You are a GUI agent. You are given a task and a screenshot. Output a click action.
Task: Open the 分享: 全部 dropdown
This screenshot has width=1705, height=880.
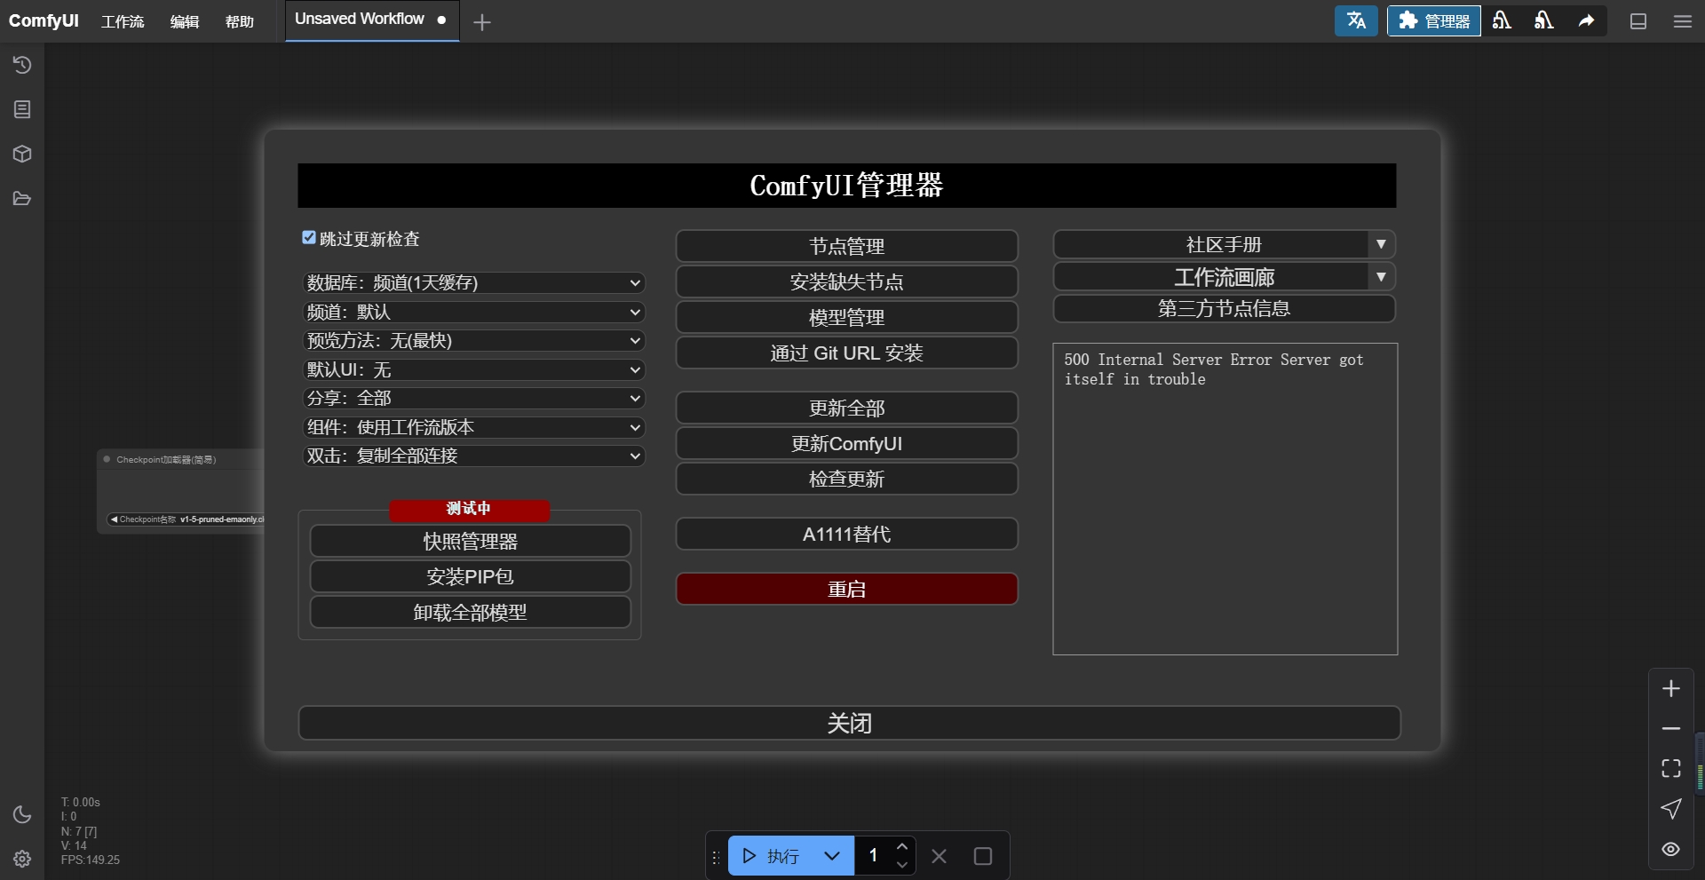tap(473, 399)
